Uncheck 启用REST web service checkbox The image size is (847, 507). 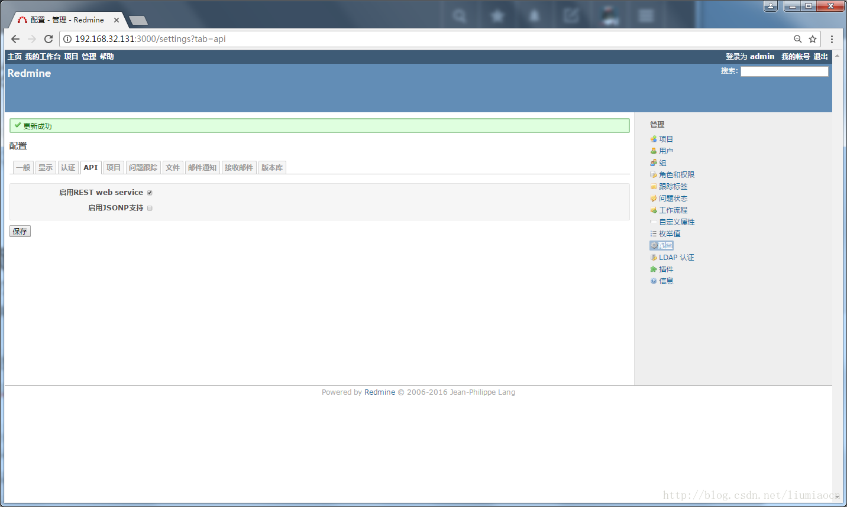pyautogui.click(x=150, y=193)
